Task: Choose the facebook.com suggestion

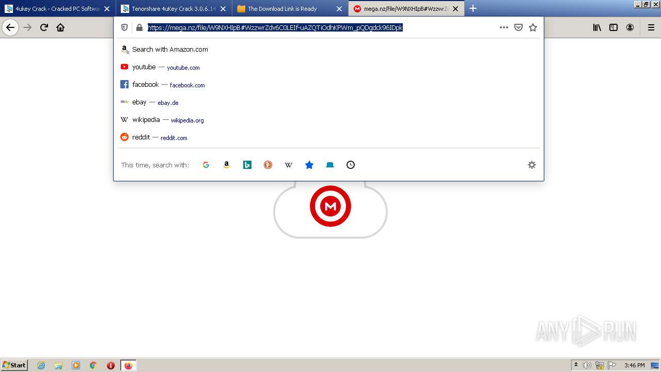Action: click(x=328, y=85)
